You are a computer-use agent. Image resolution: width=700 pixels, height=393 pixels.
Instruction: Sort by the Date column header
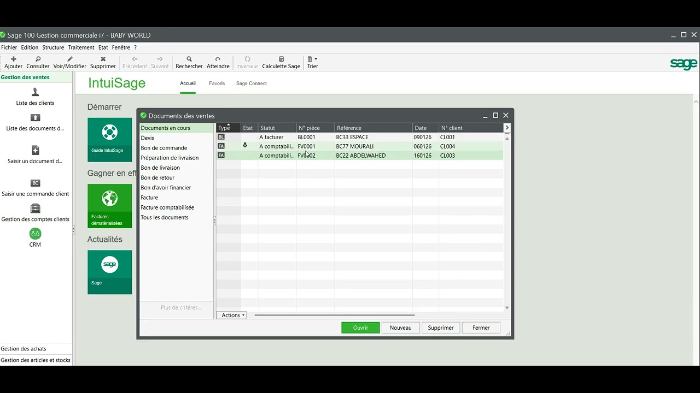point(425,128)
